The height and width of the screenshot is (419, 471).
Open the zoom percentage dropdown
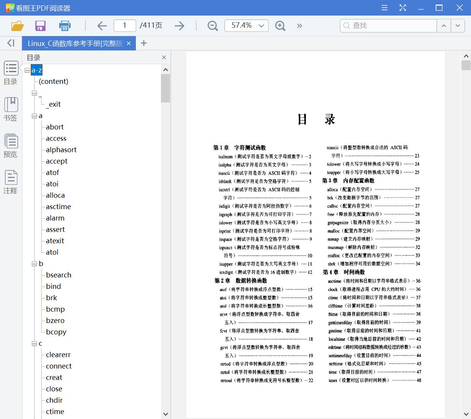point(261,25)
